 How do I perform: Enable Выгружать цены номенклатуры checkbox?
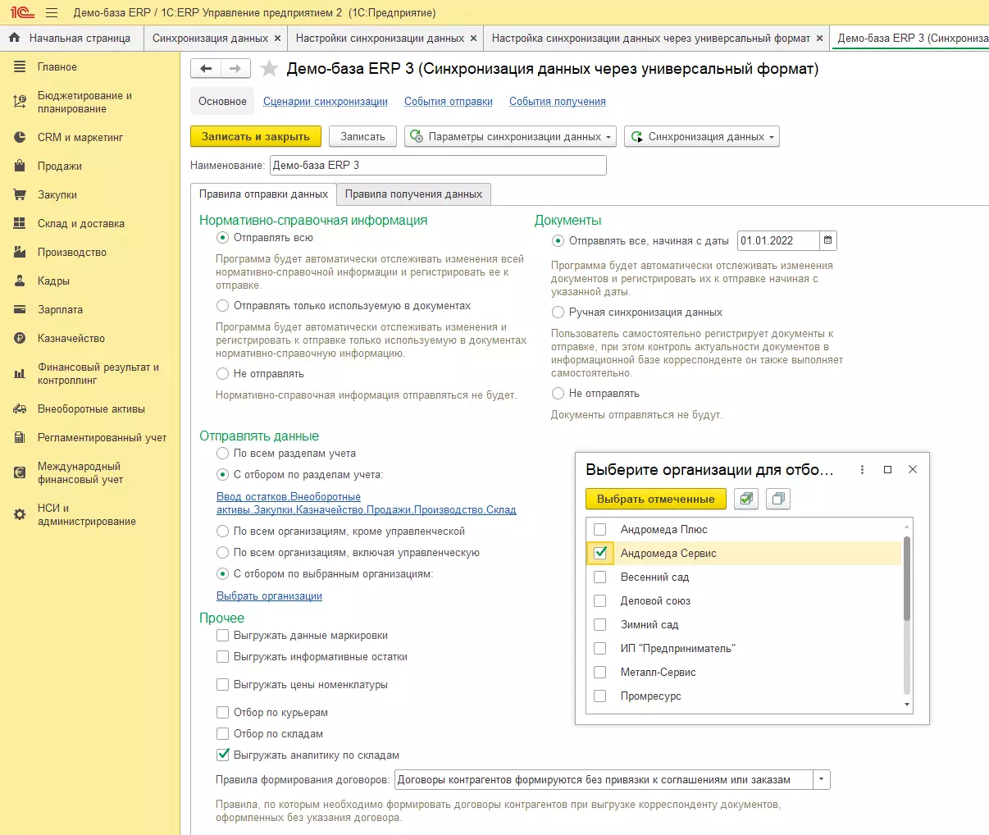click(223, 685)
